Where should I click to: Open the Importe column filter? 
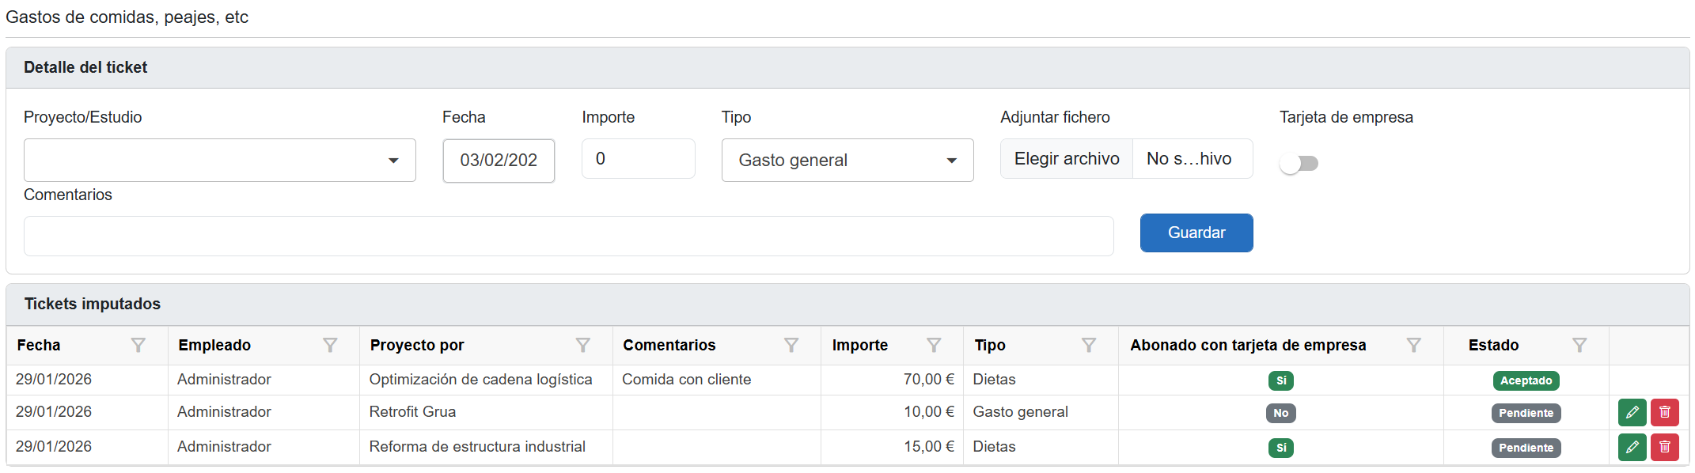[934, 346]
